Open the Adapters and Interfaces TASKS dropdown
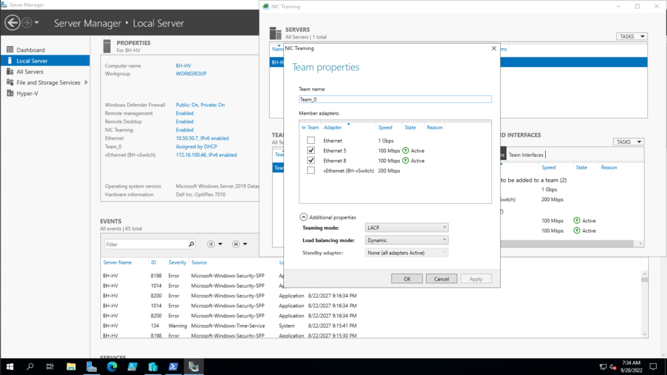 coord(629,142)
